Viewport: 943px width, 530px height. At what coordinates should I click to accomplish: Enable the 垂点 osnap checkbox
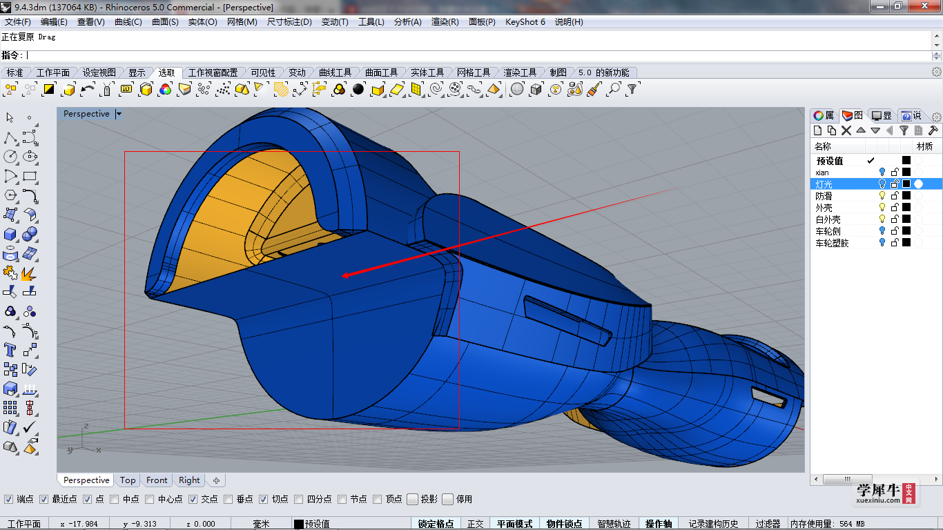click(229, 499)
